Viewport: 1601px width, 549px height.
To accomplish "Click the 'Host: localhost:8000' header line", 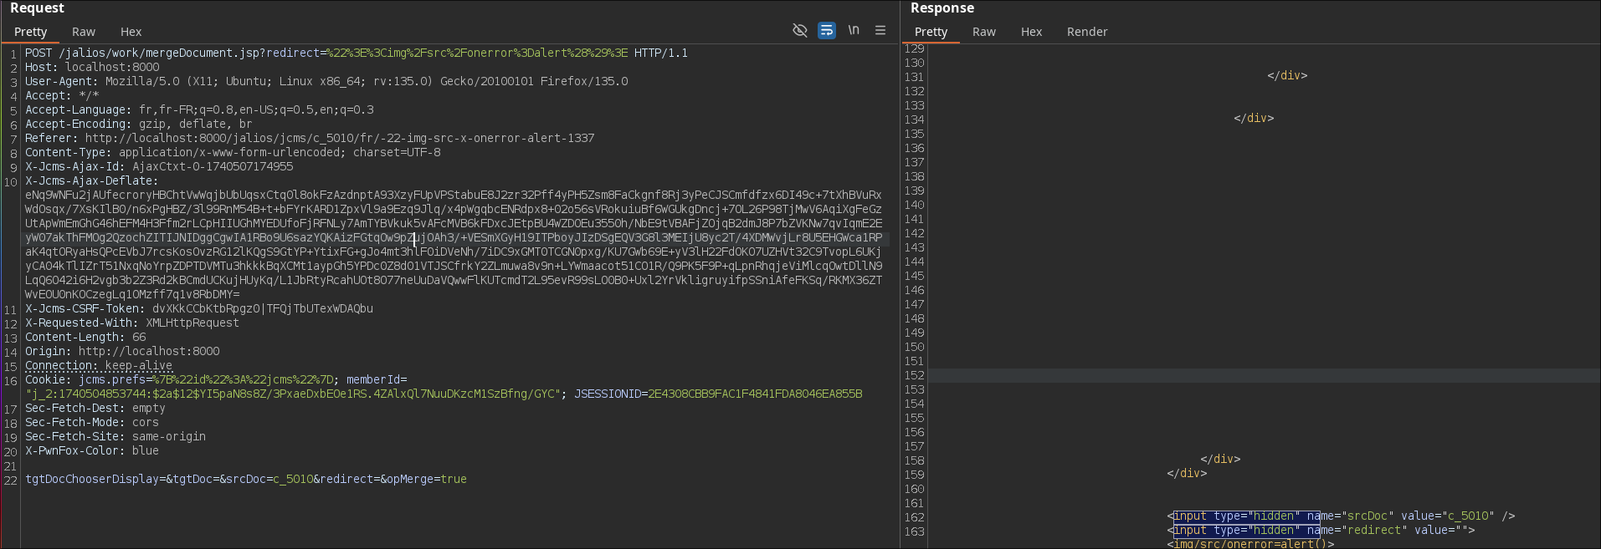I will (x=92, y=67).
